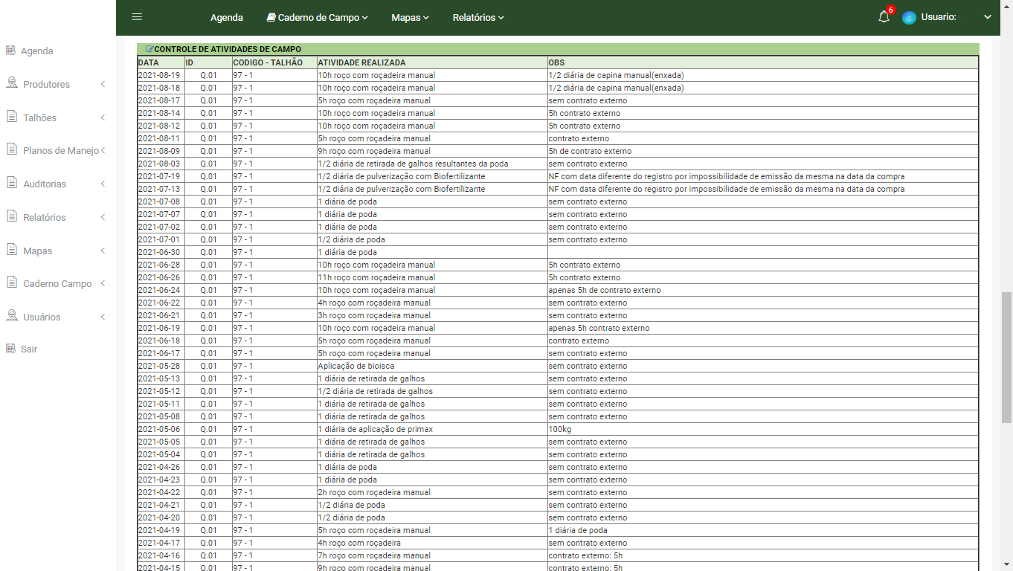Expand Planos de Manejo sidebar submenu
1013x571 pixels.
(103, 151)
